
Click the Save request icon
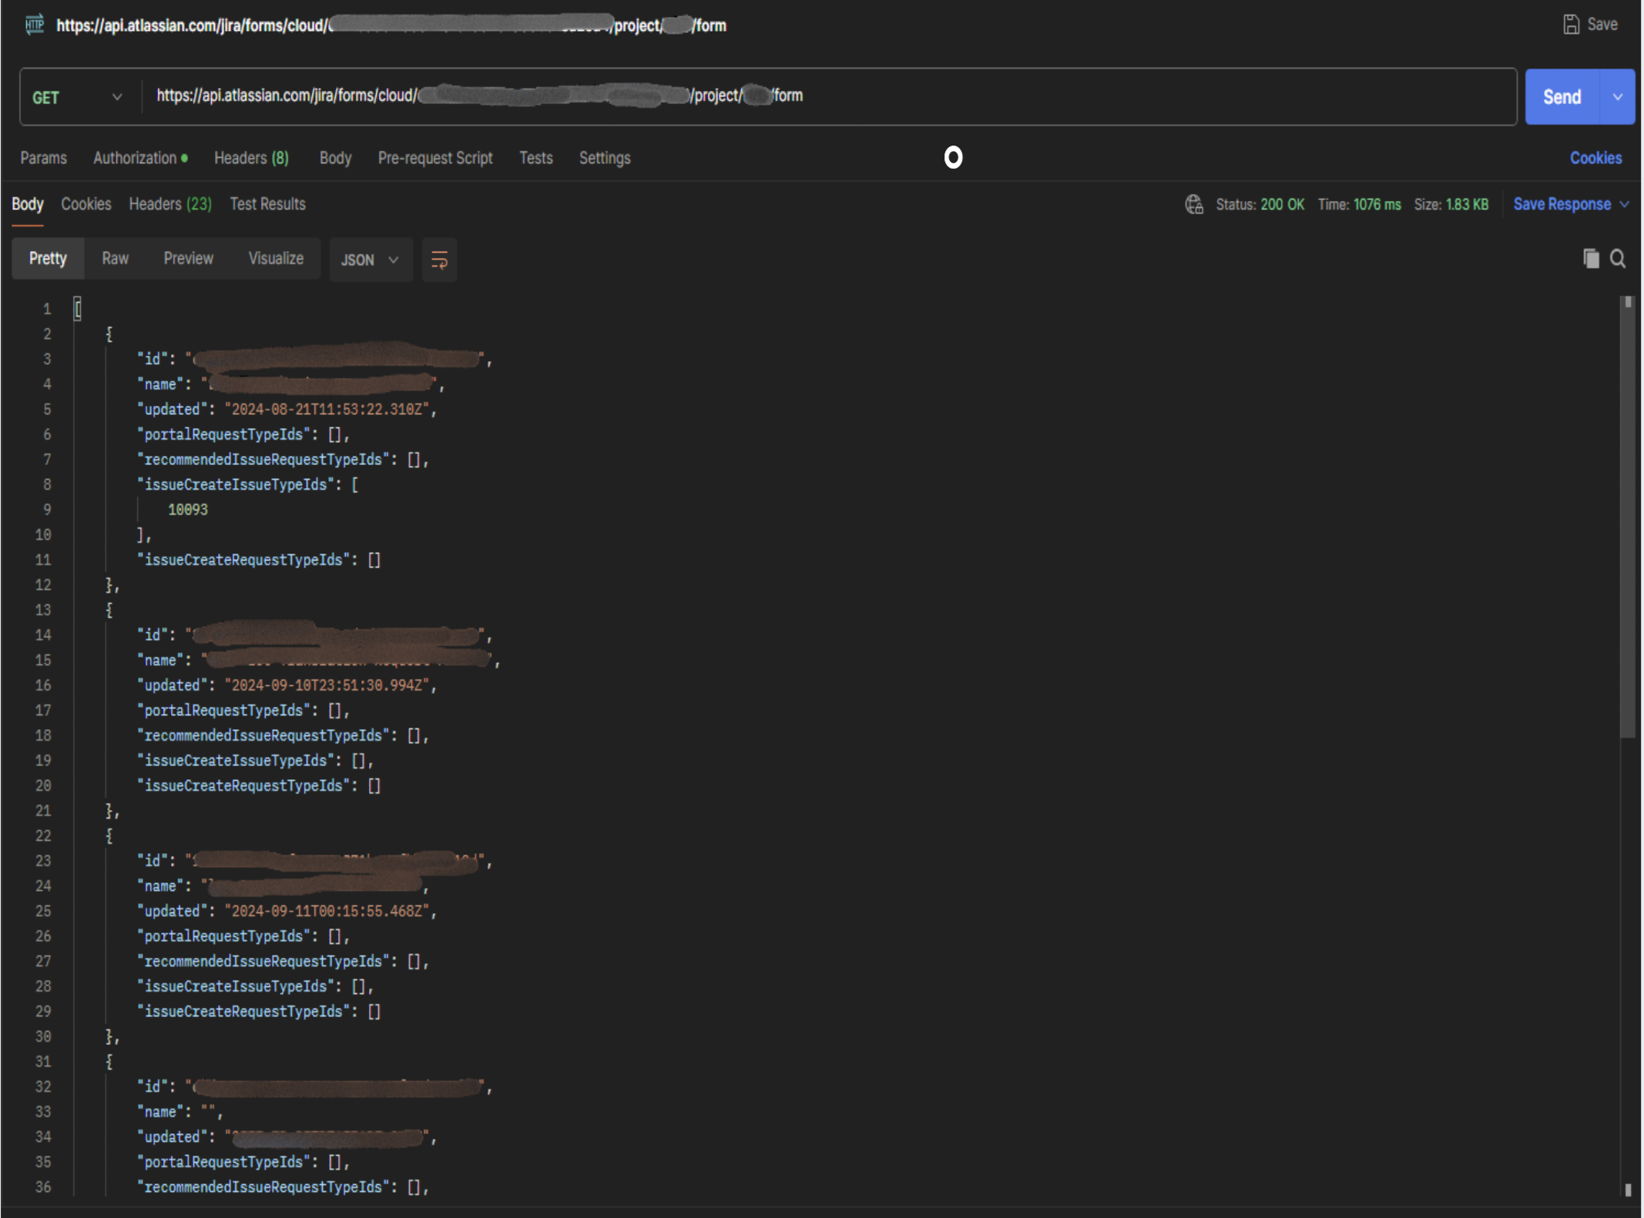[1572, 24]
